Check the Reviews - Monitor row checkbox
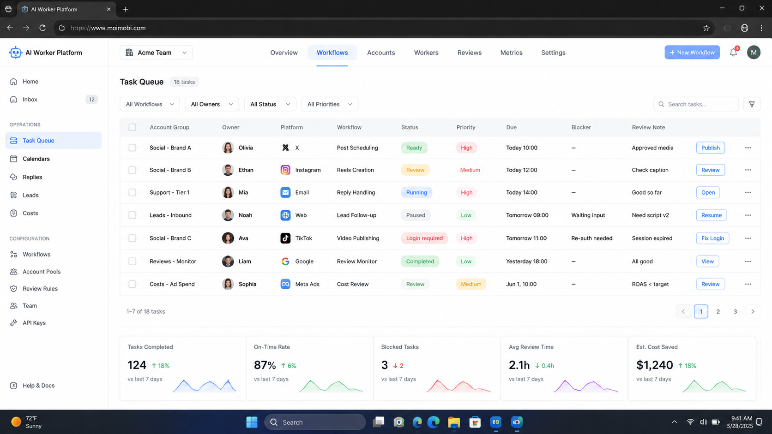The image size is (772, 434). (133, 261)
